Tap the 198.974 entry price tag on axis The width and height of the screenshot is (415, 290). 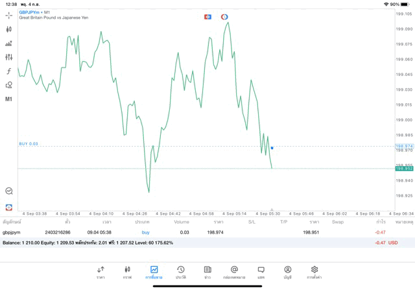[x=404, y=147]
